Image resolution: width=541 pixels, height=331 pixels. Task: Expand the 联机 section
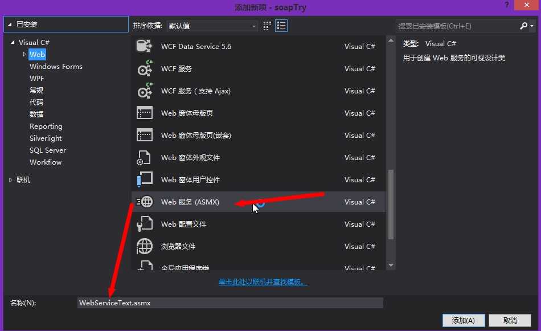[10, 180]
